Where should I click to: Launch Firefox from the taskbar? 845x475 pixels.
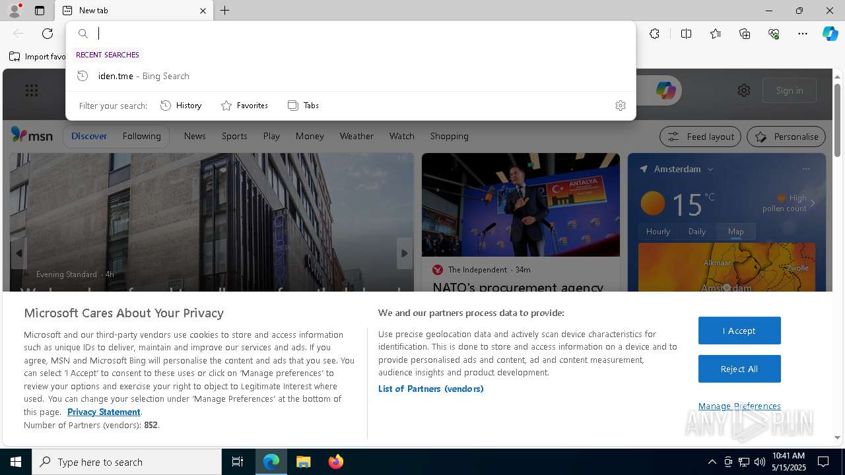click(335, 462)
